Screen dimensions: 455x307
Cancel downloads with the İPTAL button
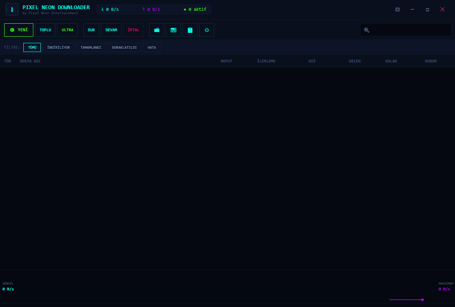(x=133, y=30)
